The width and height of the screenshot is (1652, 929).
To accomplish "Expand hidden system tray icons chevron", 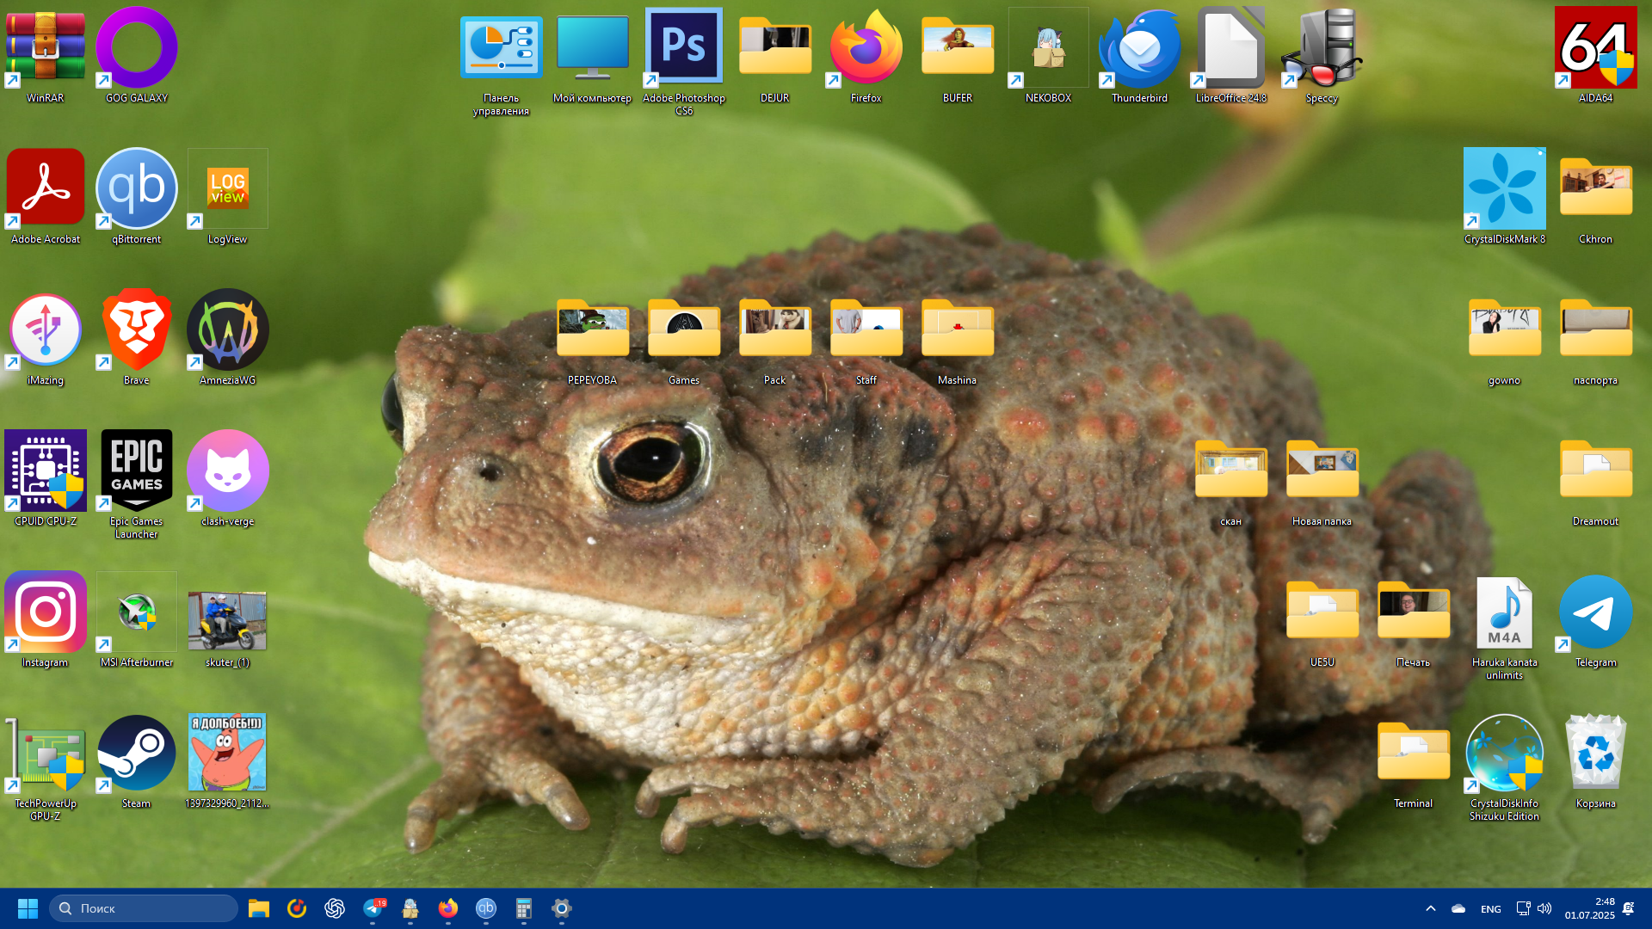I will coord(1430,908).
